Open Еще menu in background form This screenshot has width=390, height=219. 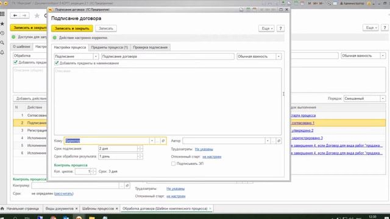point(370,27)
